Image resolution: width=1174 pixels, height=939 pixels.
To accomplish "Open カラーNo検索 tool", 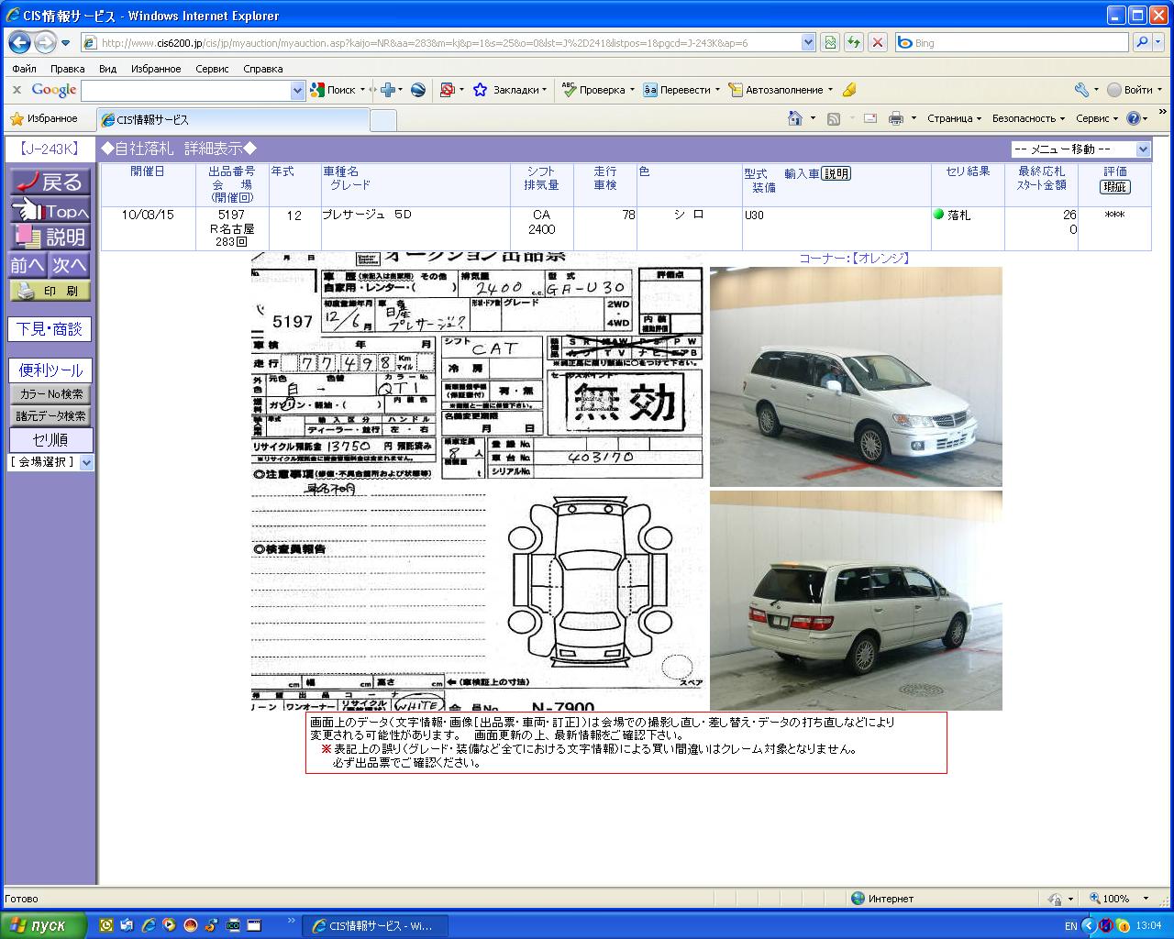I will coord(50,394).
